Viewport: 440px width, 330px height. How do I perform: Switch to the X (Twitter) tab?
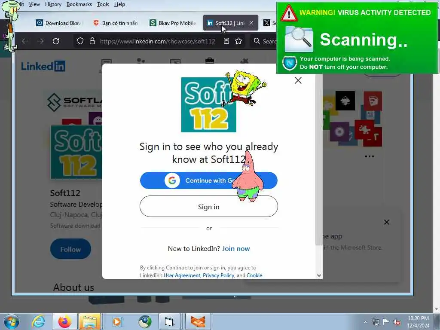(269, 23)
